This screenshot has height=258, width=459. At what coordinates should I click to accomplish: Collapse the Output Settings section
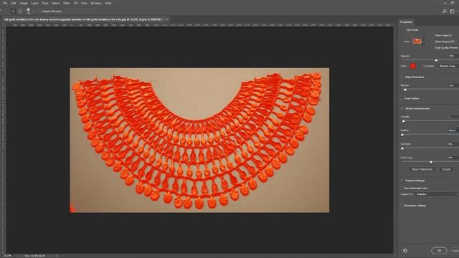click(402, 181)
